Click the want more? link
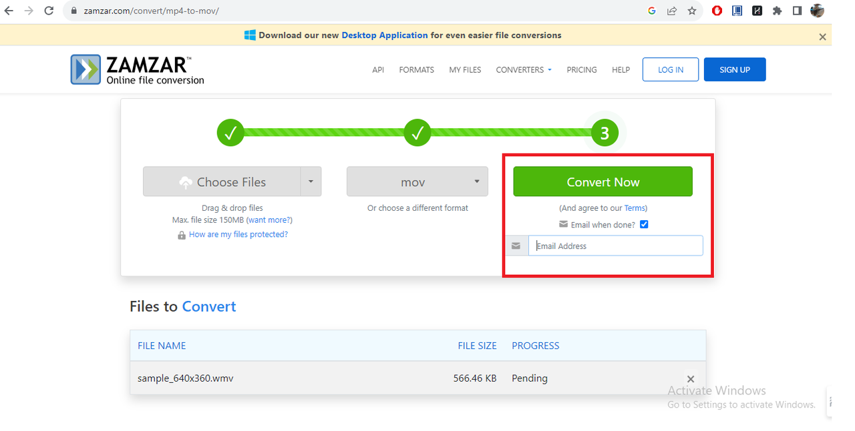The width and height of the screenshot is (855, 431). (269, 220)
